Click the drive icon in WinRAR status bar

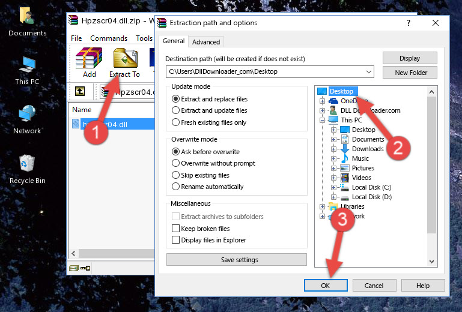click(74, 268)
